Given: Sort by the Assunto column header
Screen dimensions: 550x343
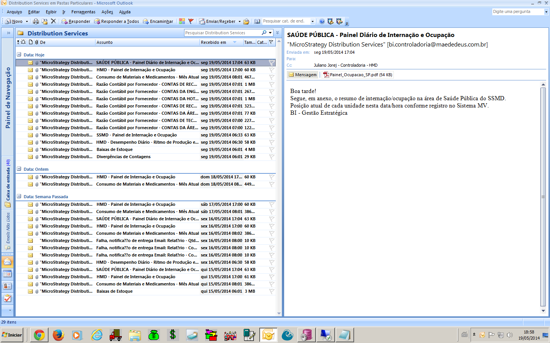Looking at the screenshot, I should (147, 42).
